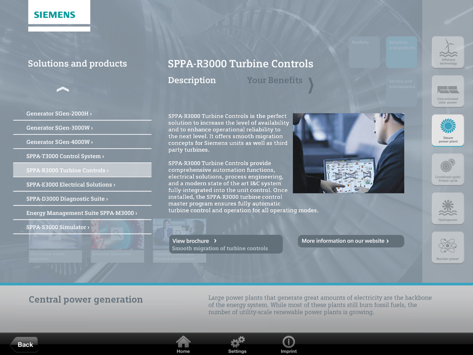Open the Nuclear power icon
Screen dimensions: 473x355
click(448, 248)
